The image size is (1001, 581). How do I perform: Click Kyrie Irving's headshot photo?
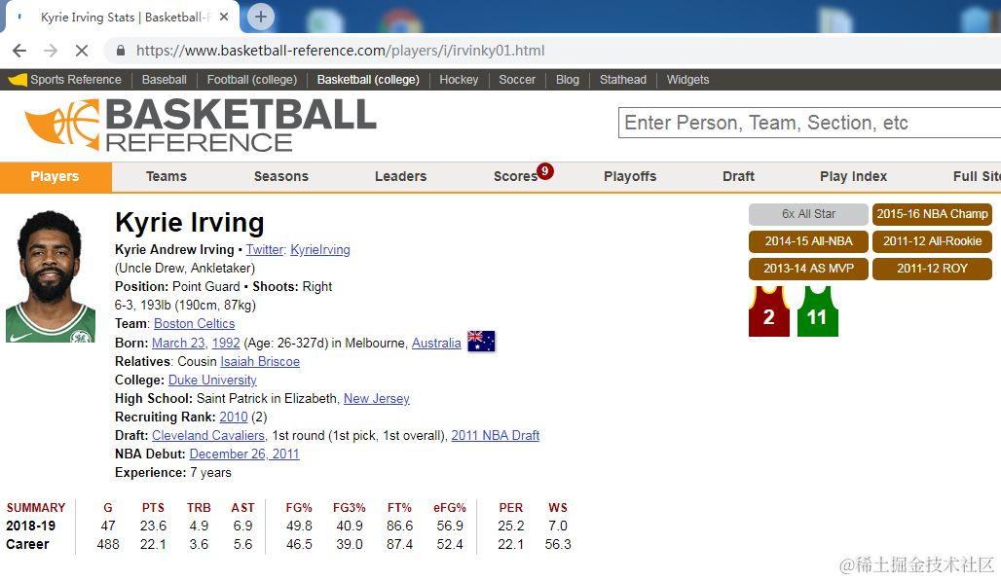click(51, 276)
